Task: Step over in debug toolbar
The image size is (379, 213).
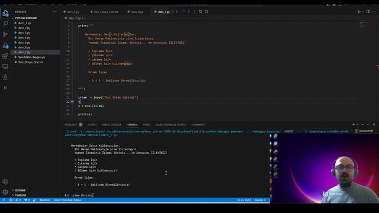Action: 183,12
